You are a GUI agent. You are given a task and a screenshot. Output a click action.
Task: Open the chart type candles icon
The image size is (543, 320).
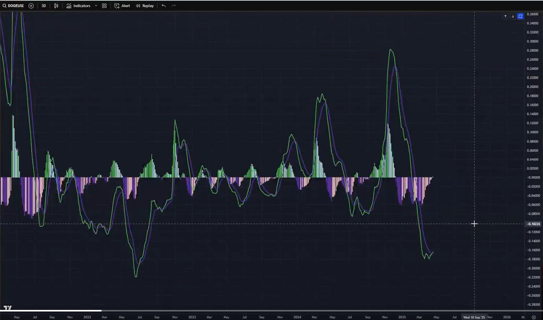(x=56, y=5)
